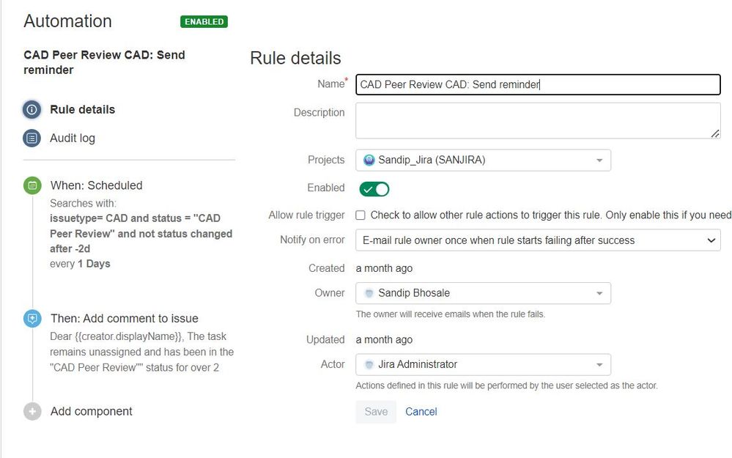Image resolution: width=732 pixels, height=458 pixels.
Task: Open the Audit log section
Action: [x=73, y=138]
